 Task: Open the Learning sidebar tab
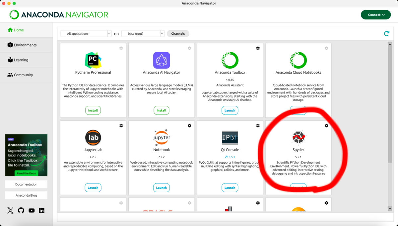click(26, 60)
